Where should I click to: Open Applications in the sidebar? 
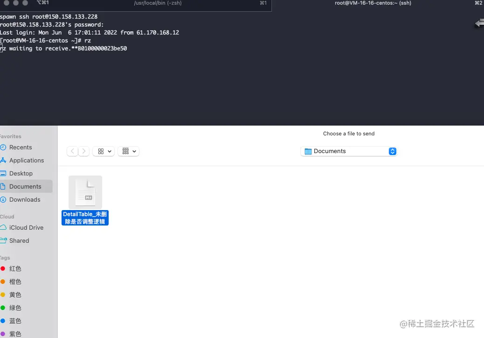pyautogui.click(x=26, y=160)
